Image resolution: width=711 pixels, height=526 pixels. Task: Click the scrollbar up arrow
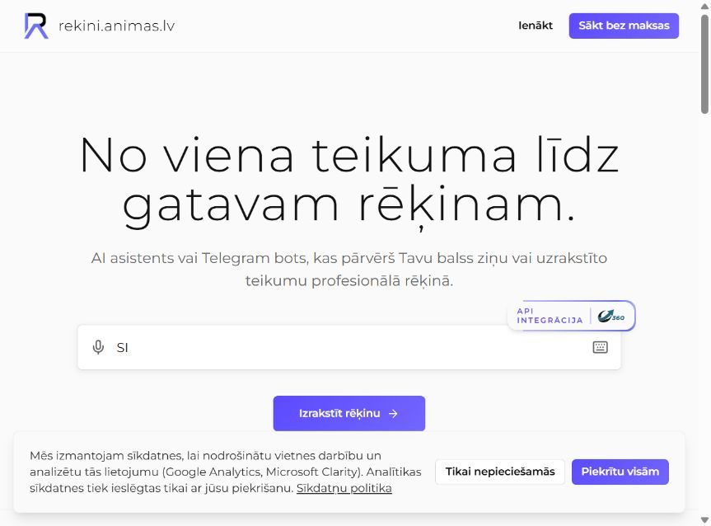[x=704, y=6]
